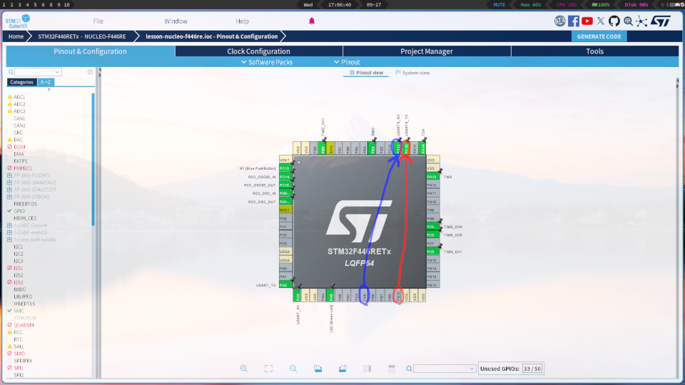Click the fit-to-view best fit icon
Viewport: 685px width, 385px height.
click(x=268, y=369)
